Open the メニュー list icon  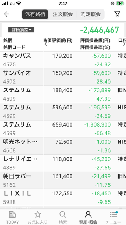[x=113, y=214]
